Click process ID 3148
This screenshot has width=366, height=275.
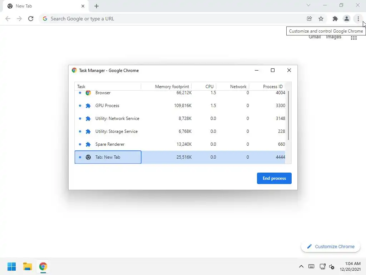[280, 118]
